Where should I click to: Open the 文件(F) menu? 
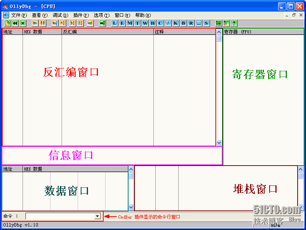(x=19, y=15)
